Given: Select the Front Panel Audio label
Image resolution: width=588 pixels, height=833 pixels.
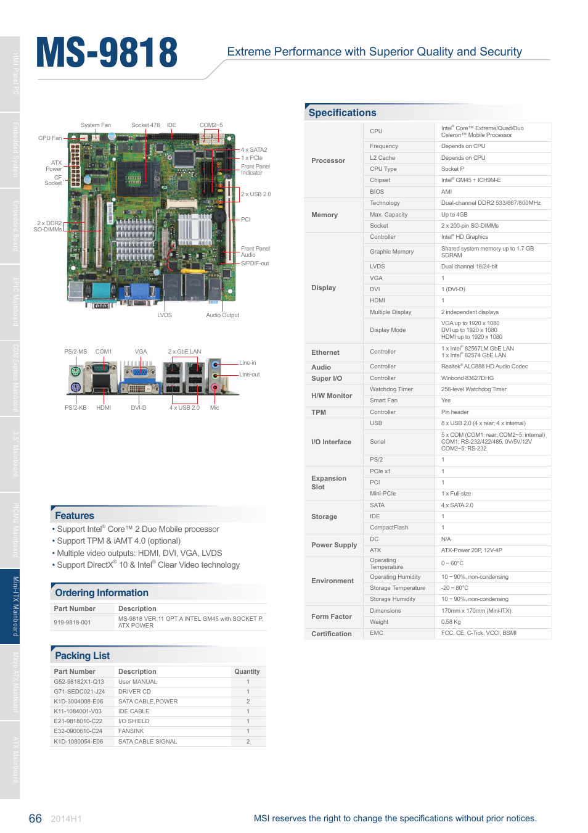Looking at the screenshot, I should [x=255, y=252].
